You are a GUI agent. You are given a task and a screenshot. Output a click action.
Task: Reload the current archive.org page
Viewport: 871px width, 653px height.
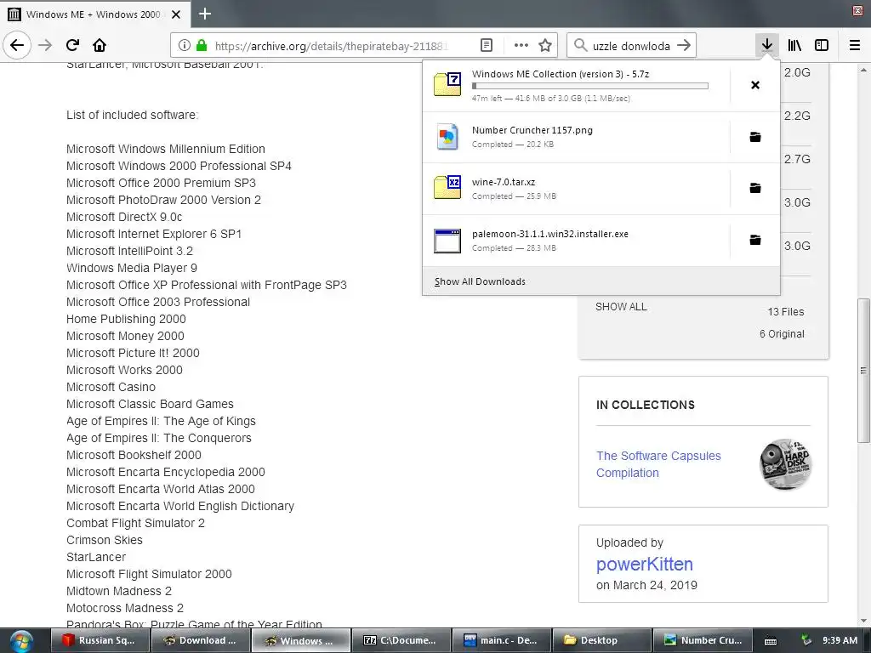(72, 46)
